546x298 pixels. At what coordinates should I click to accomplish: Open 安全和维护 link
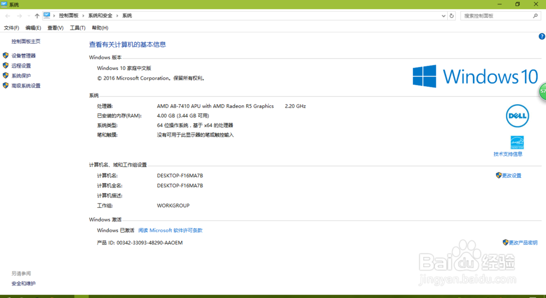[x=23, y=284]
